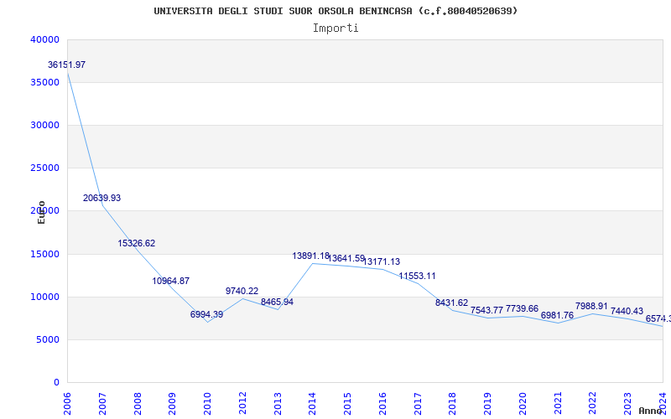671x419 pixels.
Task: Select the data label 7543.77
Action: (487, 310)
